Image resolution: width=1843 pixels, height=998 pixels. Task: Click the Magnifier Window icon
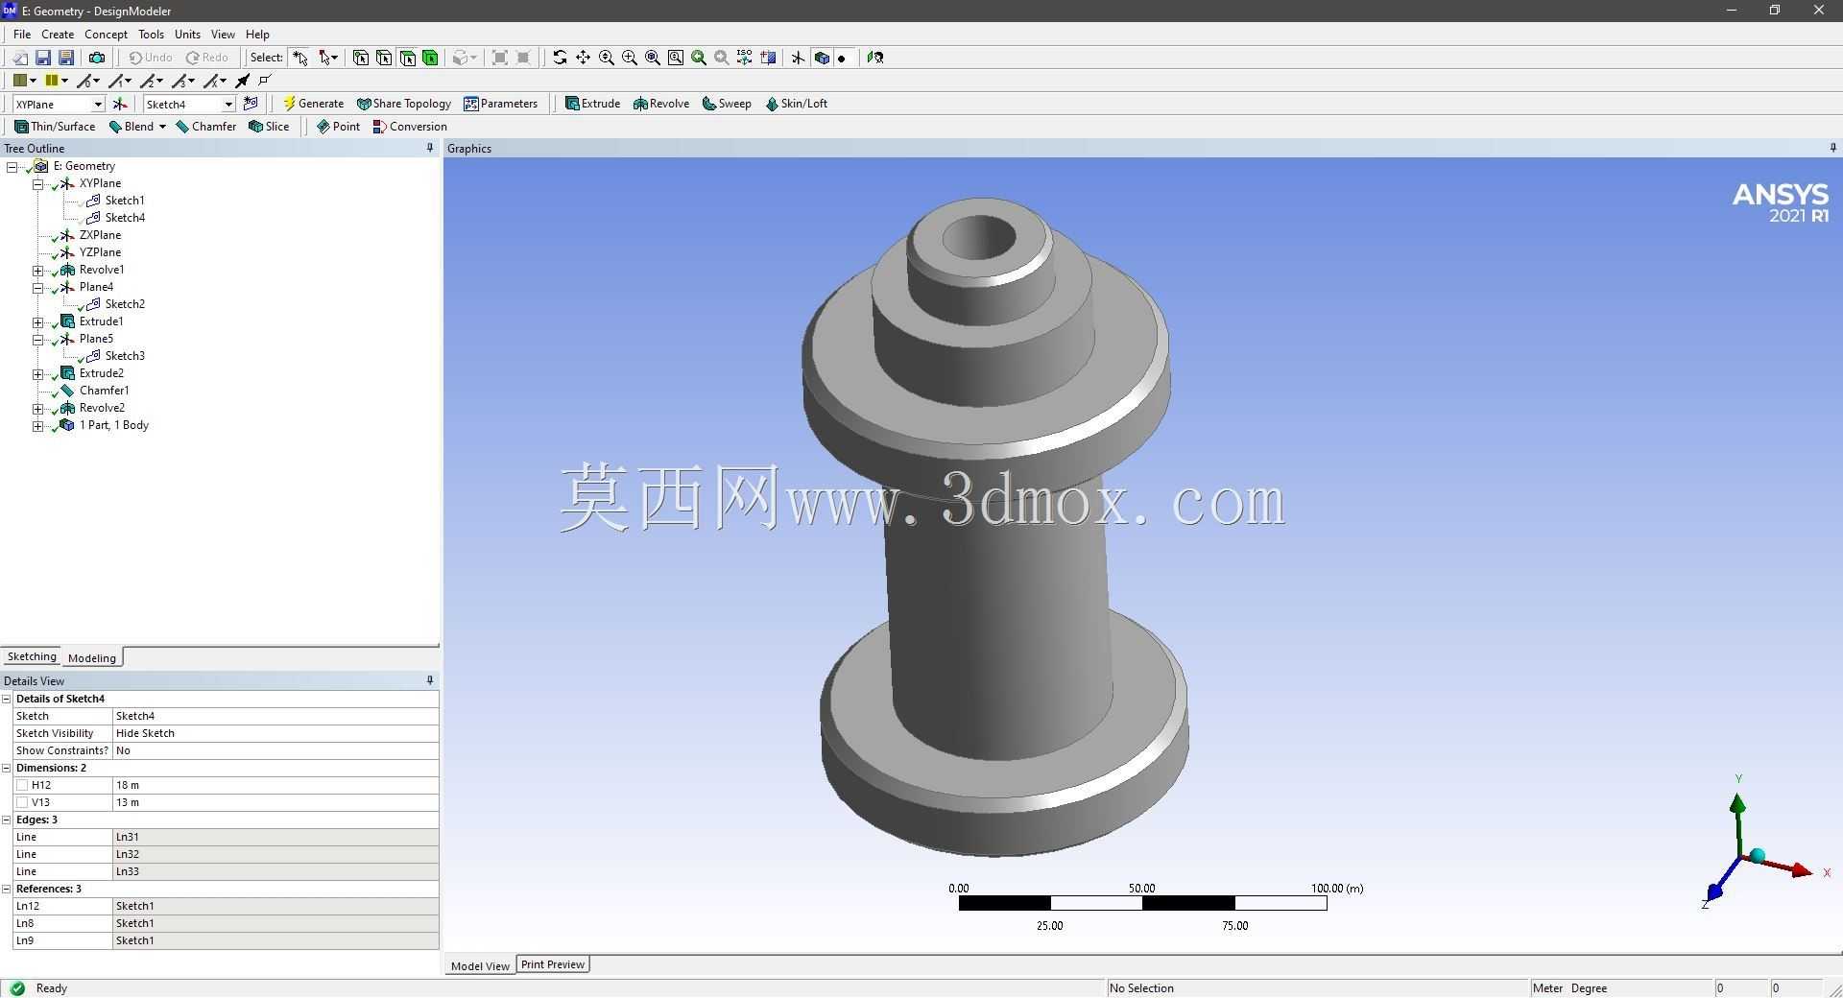coord(675,58)
